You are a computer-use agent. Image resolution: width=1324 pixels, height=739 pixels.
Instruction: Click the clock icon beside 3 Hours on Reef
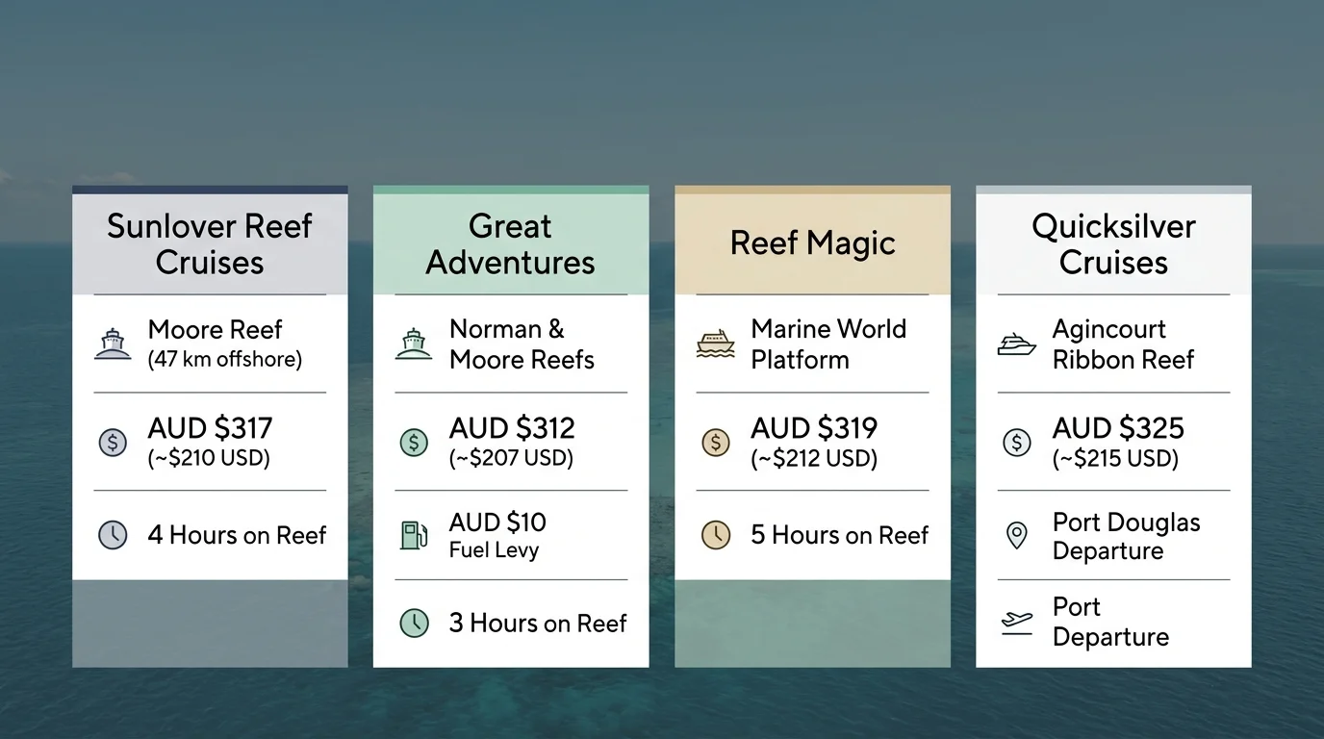(x=414, y=624)
